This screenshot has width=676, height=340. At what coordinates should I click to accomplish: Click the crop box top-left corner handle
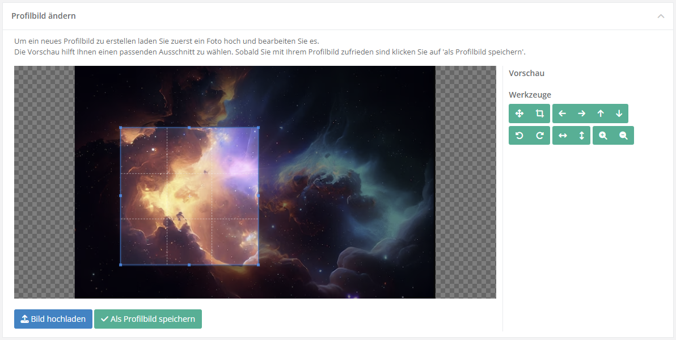pyautogui.click(x=121, y=128)
